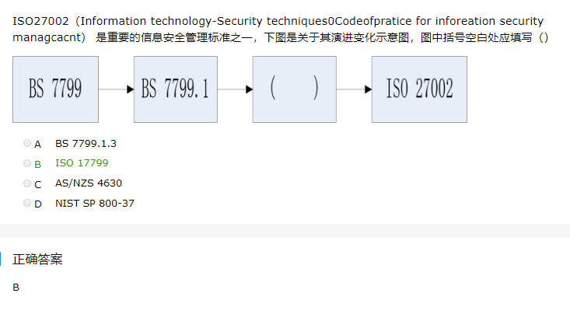Screen dimensions: 570x321
Task: Select radio button for option C
Action: (27, 183)
